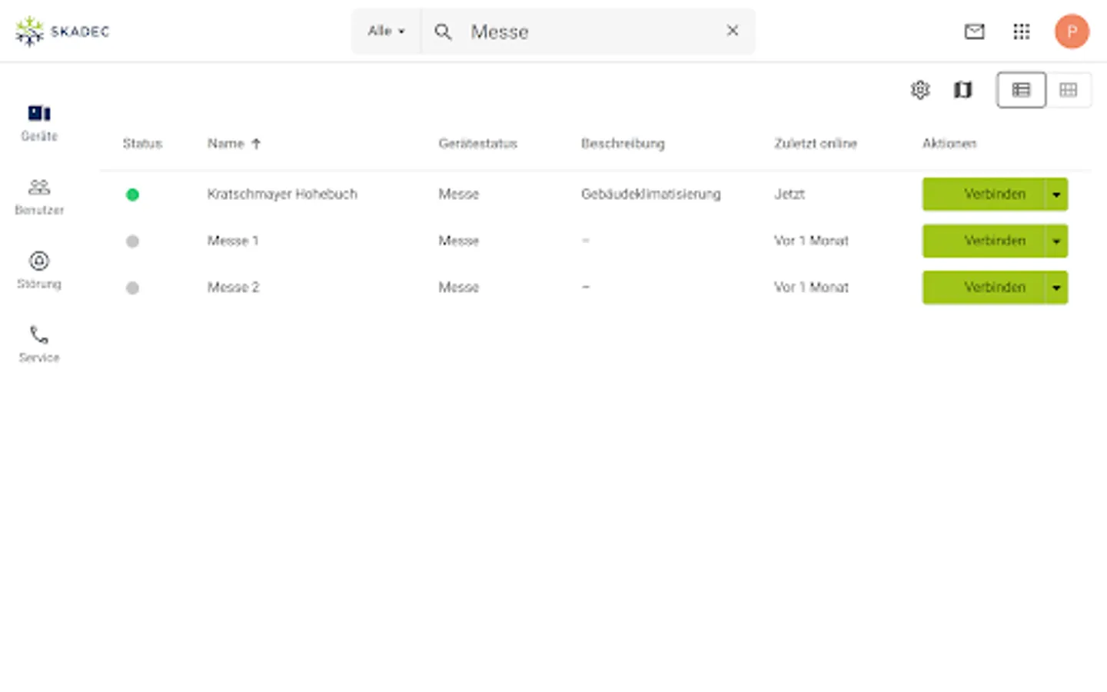1107x692 pixels.
Task: Open the Störung alarms section
Action: click(39, 271)
